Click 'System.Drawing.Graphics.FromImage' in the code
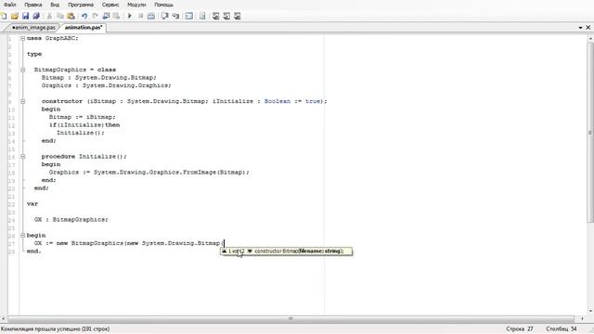Image resolution: width=594 pixels, height=334 pixels. [155, 173]
